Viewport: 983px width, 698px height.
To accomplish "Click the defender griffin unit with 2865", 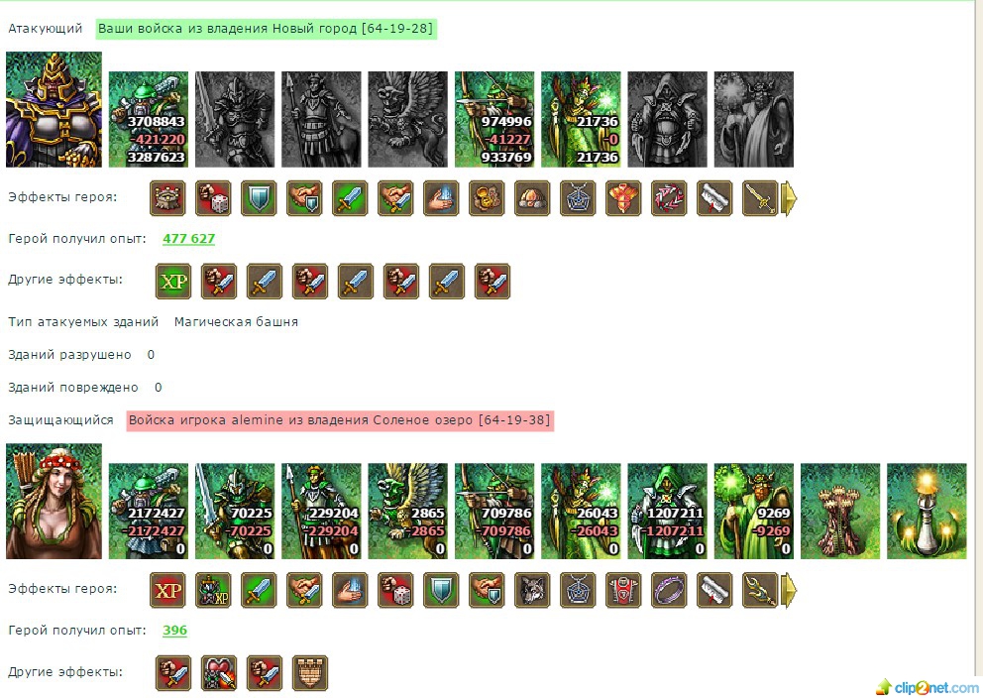I will (408, 512).
